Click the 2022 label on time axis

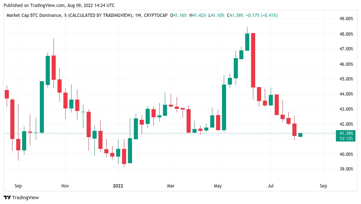click(x=118, y=186)
